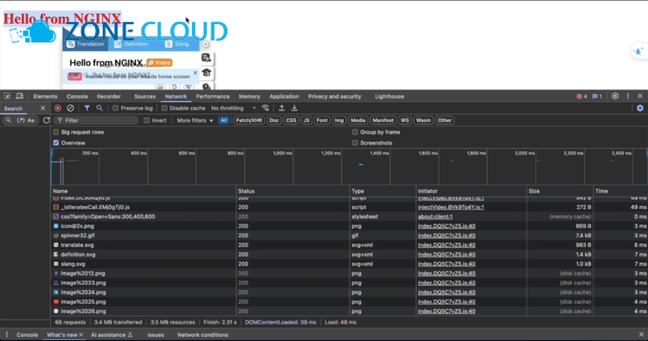This screenshot has height=341, width=648.
Task: Close the Search sidebar
Action: pos(43,108)
